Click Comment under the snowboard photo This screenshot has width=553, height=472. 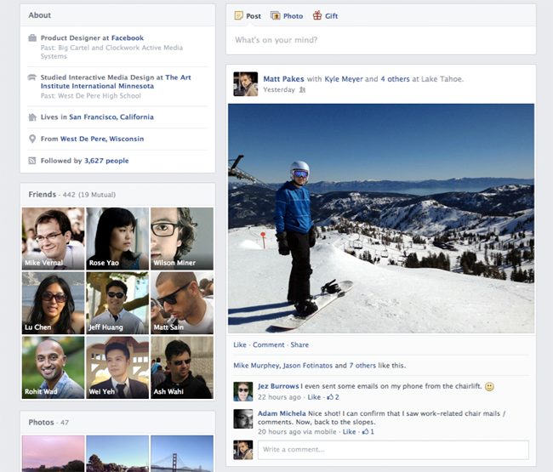[x=268, y=344]
